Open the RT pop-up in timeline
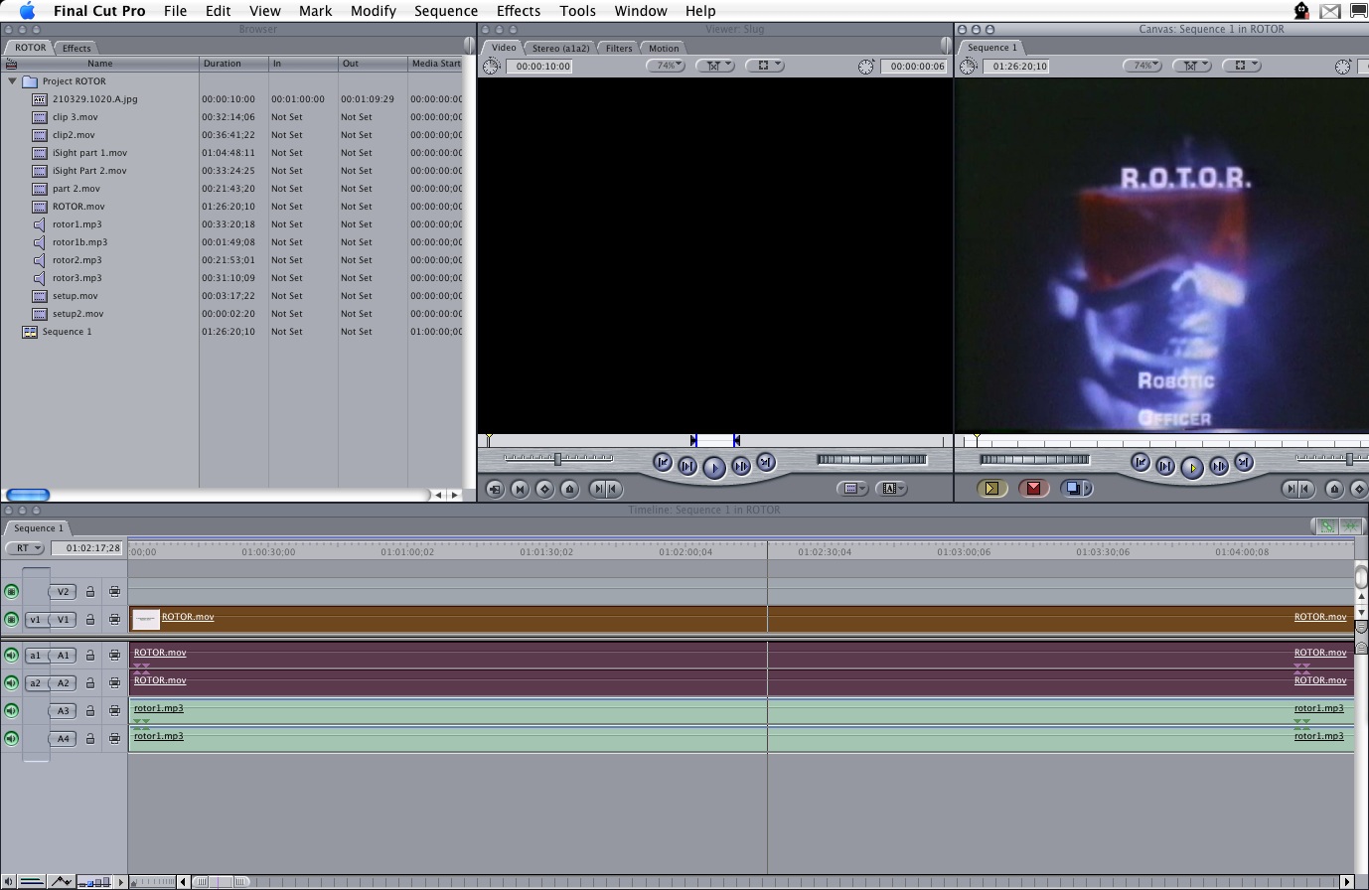 pos(25,548)
